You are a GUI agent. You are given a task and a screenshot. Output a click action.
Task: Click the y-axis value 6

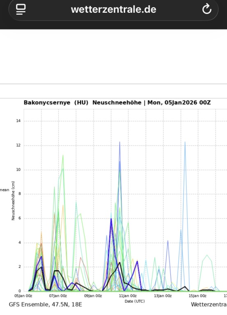coord(20,218)
